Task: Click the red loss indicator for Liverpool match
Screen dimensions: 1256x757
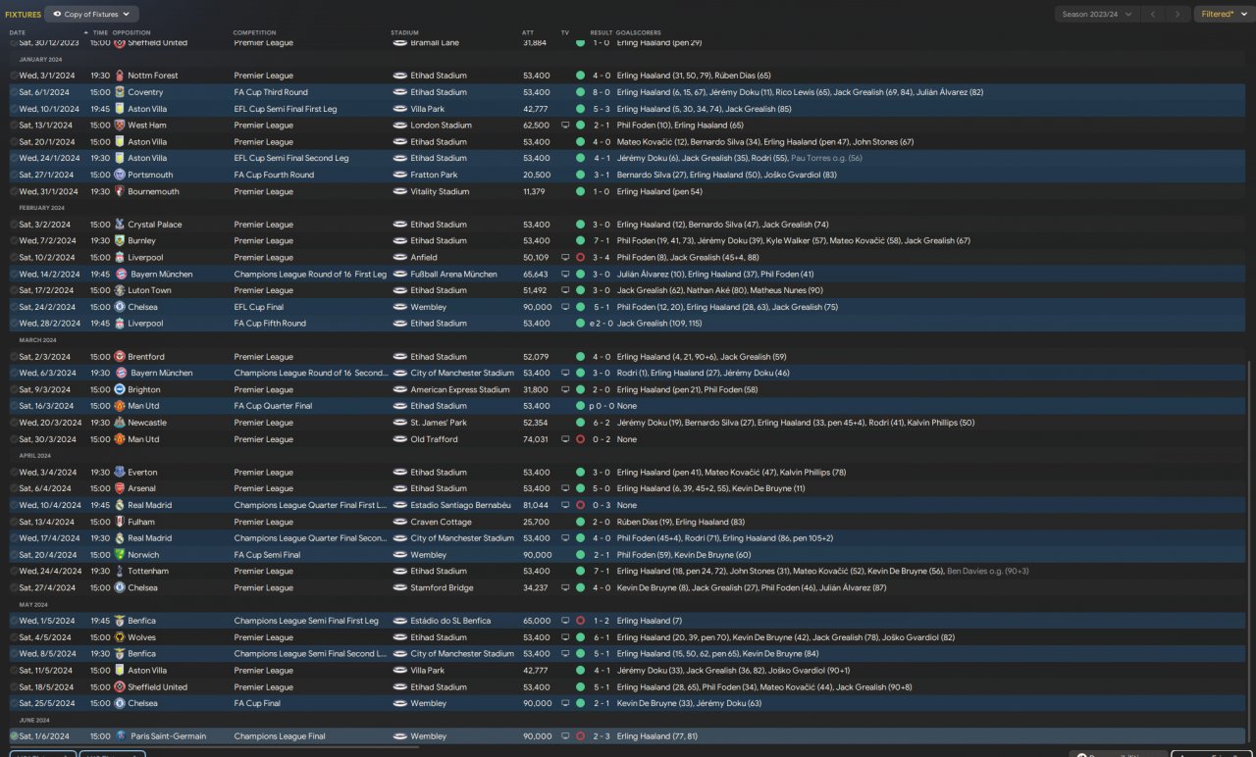Action: click(580, 257)
